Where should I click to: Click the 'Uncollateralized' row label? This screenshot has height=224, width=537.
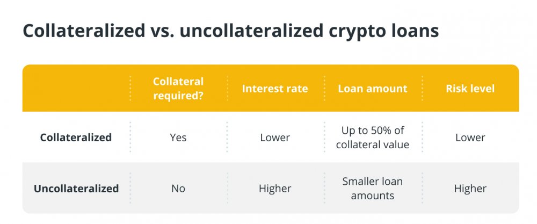(76, 189)
